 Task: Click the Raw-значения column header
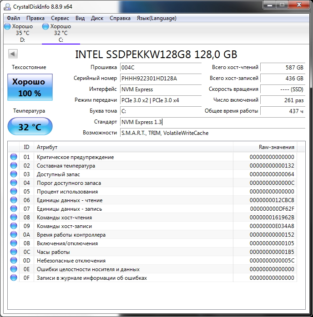pos(265,147)
